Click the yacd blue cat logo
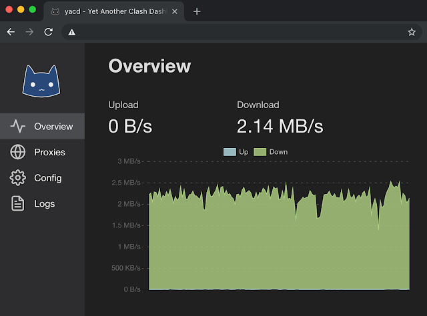Screen dimensions: 427x316 (x=41, y=81)
